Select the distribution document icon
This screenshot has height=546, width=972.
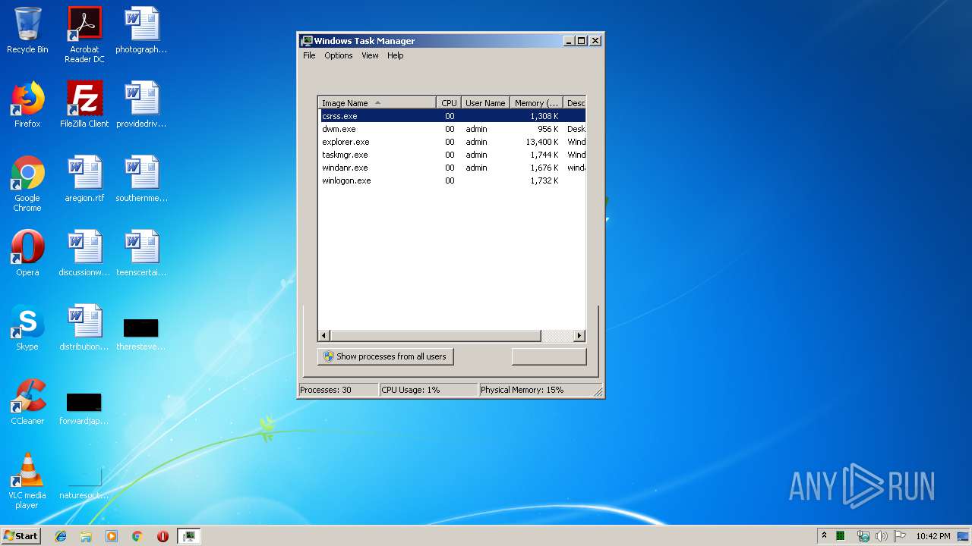click(x=84, y=328)
